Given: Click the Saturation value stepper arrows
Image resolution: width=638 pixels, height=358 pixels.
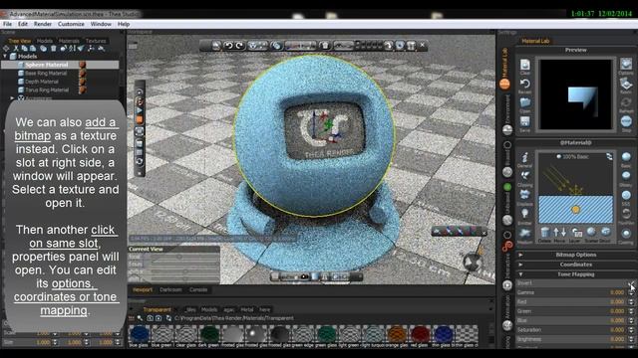Looking at the screenshot, I should 631,329.
